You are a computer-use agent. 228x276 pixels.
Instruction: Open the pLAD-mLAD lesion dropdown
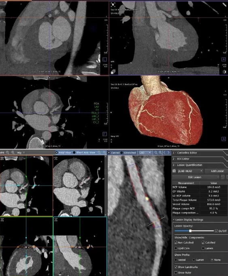(190, 171)
